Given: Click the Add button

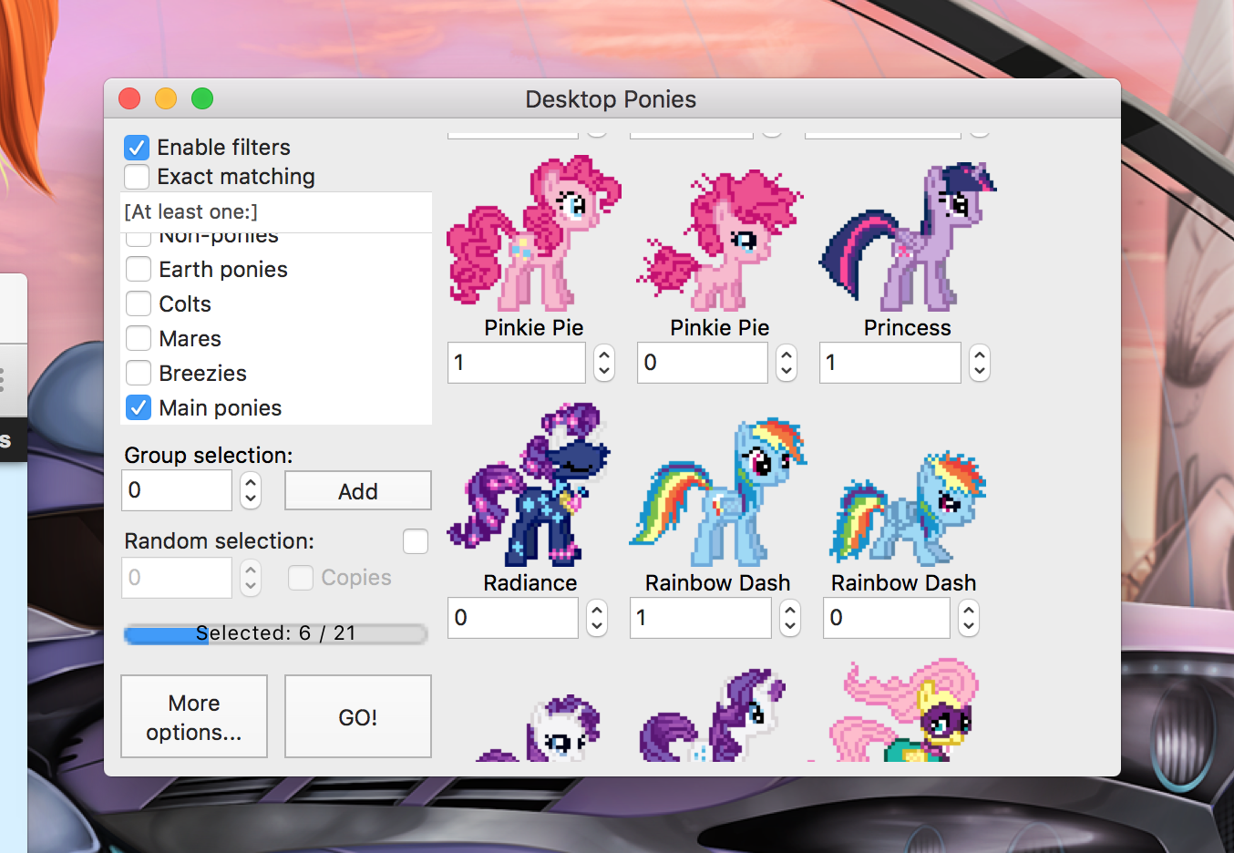Looking at the screenshot, I should click(x=358, y=491).
